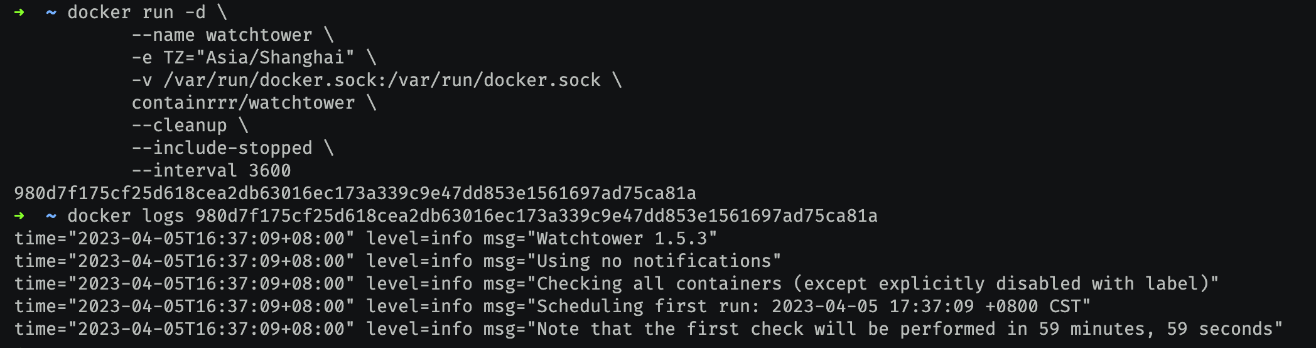Screen dimensions: 1316x348
Task: Click the timestamp of the first log line
Action: pyautogui.click(x=211, y=239)
